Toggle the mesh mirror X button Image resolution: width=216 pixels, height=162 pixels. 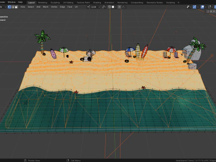pyautogui.click(x=211, y=12)
